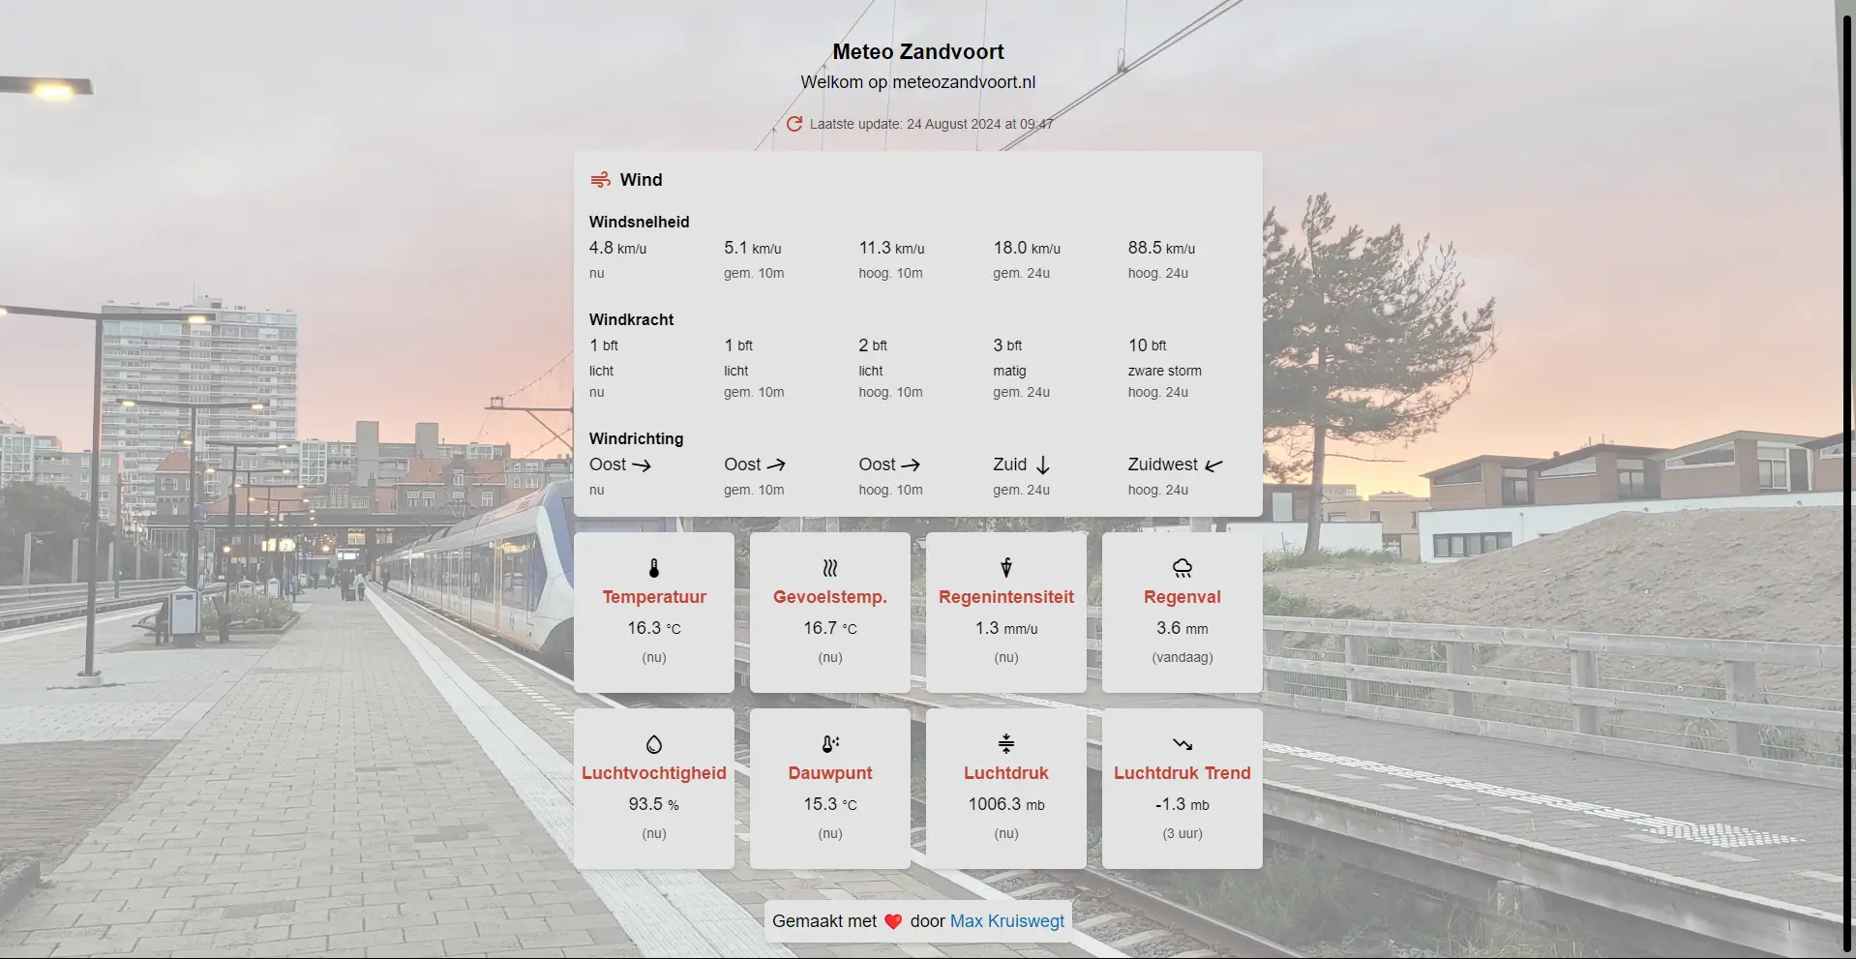Select the Dauwpunt thermometer icon
Screen dimensions: 1856x959
tap(829, 743)
